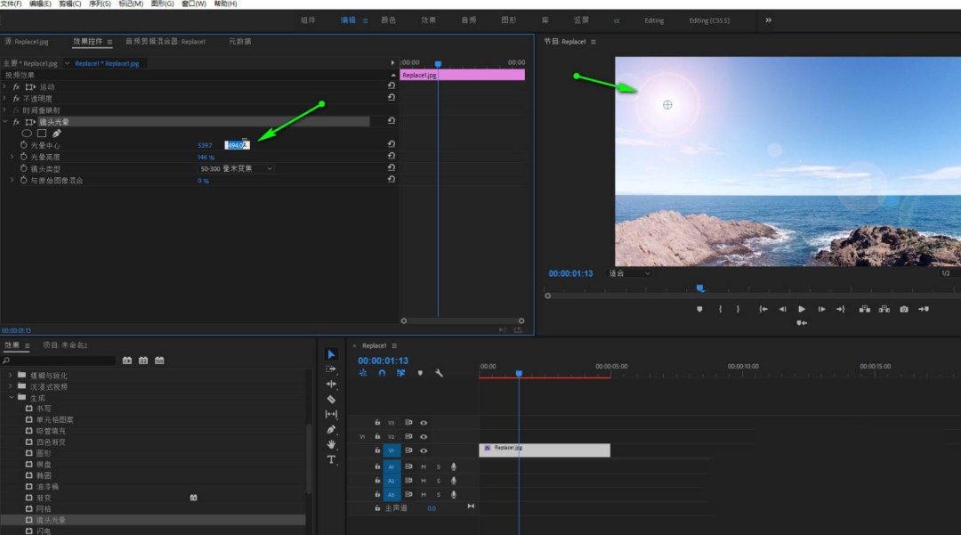The height and width of the screenshot is (535, 961).
Task: Select the Selection arrow tool
Action: point(331,354)
